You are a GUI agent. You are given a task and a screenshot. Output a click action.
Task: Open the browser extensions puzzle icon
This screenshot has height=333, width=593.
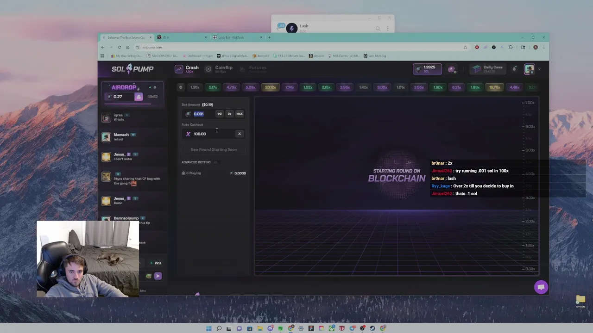[x=511, y=47]
